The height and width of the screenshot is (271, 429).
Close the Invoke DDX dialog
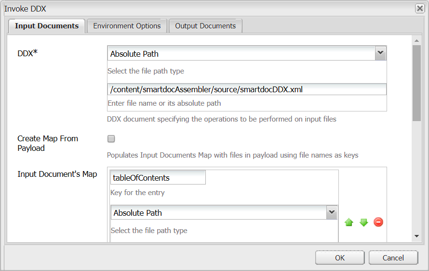click(x=419, y=8)
